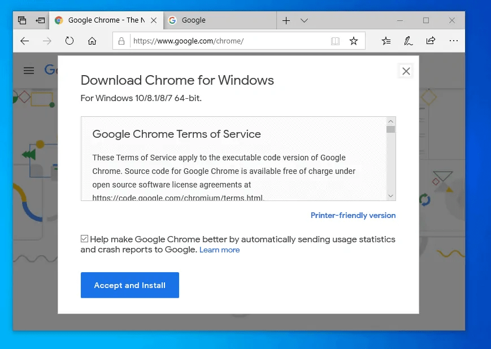Open the Favorites hub icon

point(386,41)
